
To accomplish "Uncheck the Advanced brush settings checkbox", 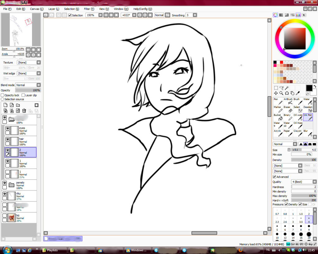I will pos(275,177).
